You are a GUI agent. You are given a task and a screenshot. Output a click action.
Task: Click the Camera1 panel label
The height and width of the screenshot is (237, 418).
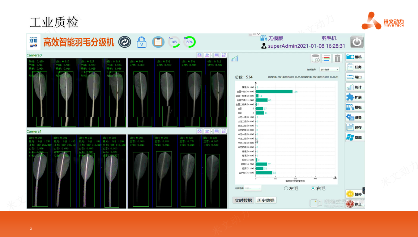click(34, 131)
